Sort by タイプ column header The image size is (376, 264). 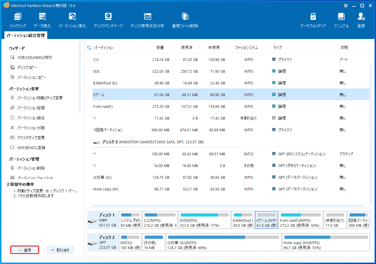277,47
